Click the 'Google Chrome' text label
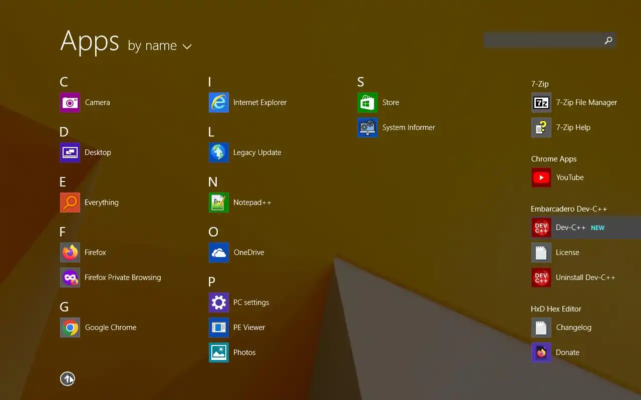This screenshot has height=400, width=641. point(111,327)
